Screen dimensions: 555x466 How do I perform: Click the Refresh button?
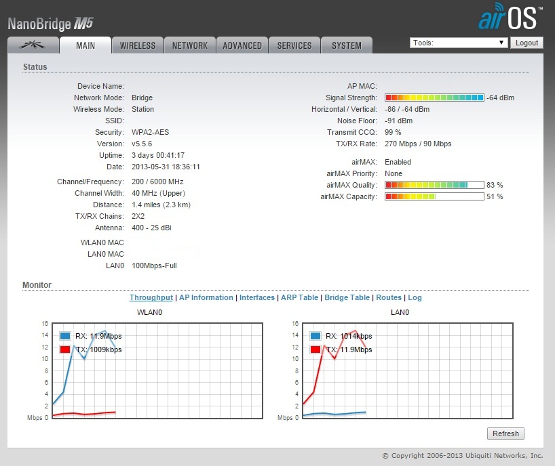pyautogui.click(x=505, y=433)
